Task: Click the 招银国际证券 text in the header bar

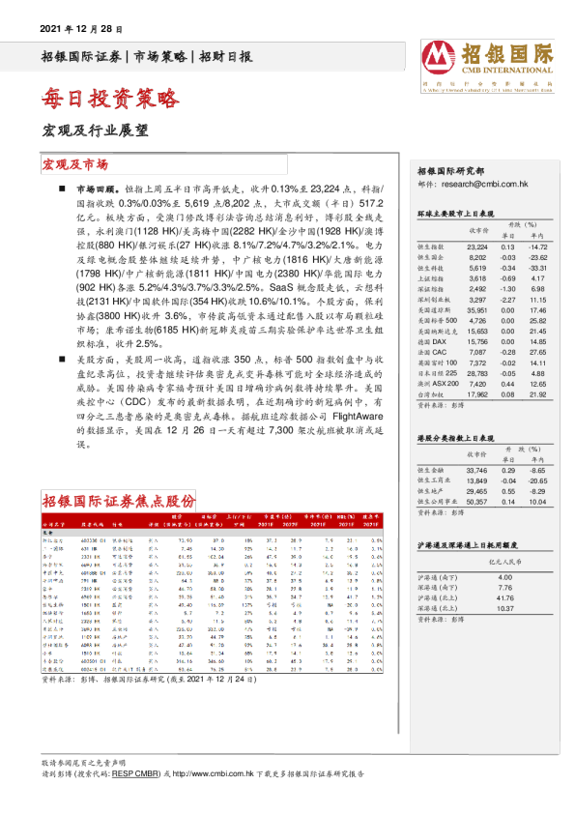Action: 81,57
